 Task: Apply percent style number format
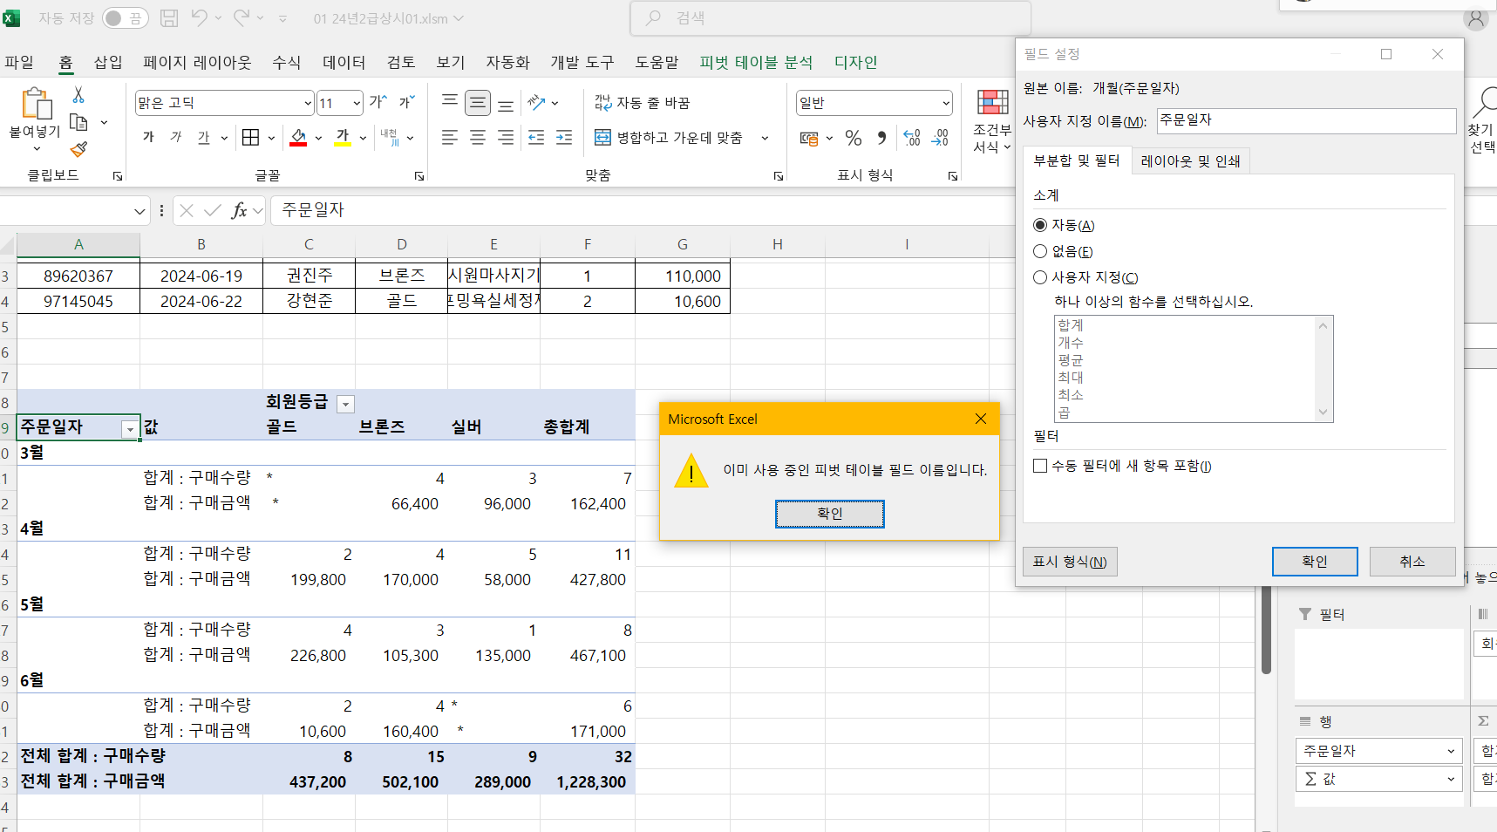(853, 138)
